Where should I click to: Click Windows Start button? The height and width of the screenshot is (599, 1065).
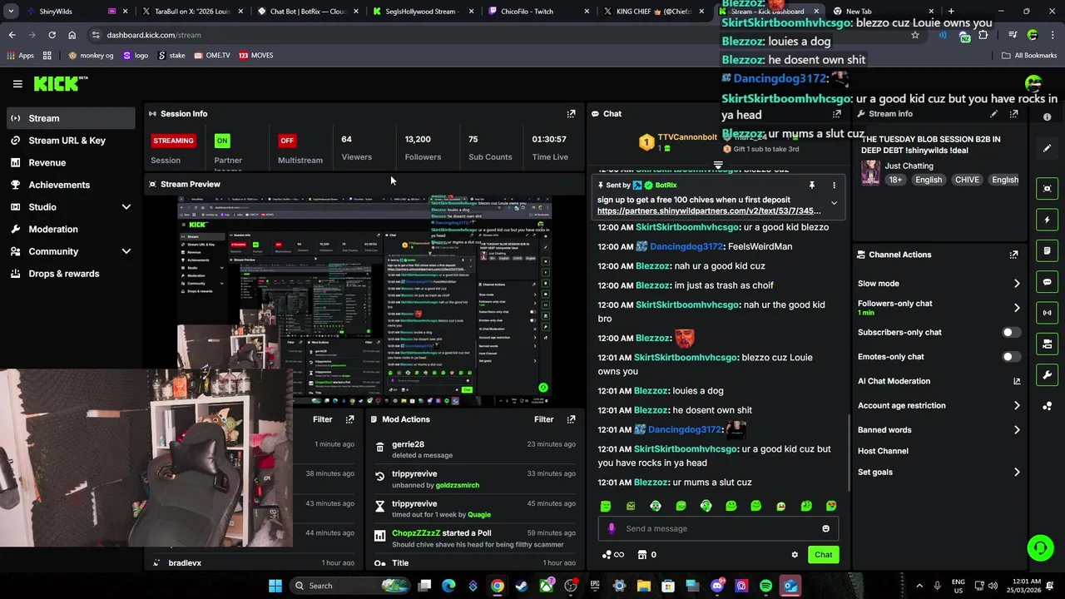point(275,586)
